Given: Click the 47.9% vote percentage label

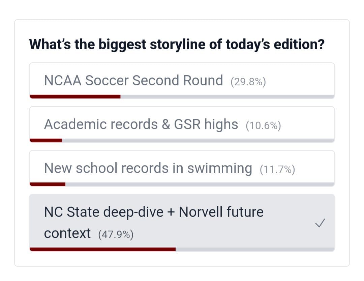Looking at the screenshot, I should click(x=116, y=234).
